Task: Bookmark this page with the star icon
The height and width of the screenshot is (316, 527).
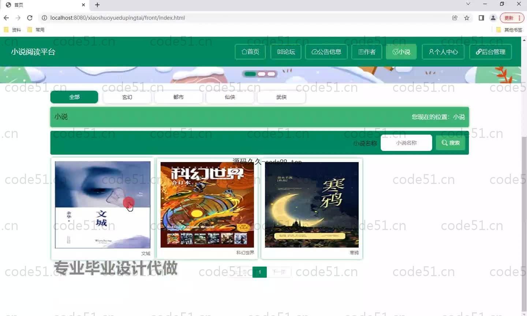Action: pos(467,18)
